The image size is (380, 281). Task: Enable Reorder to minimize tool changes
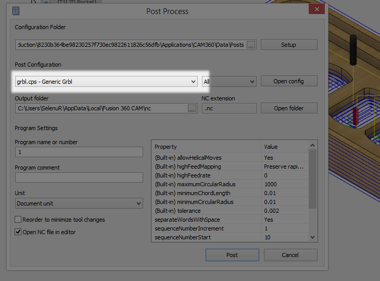[x=18, y=220]
